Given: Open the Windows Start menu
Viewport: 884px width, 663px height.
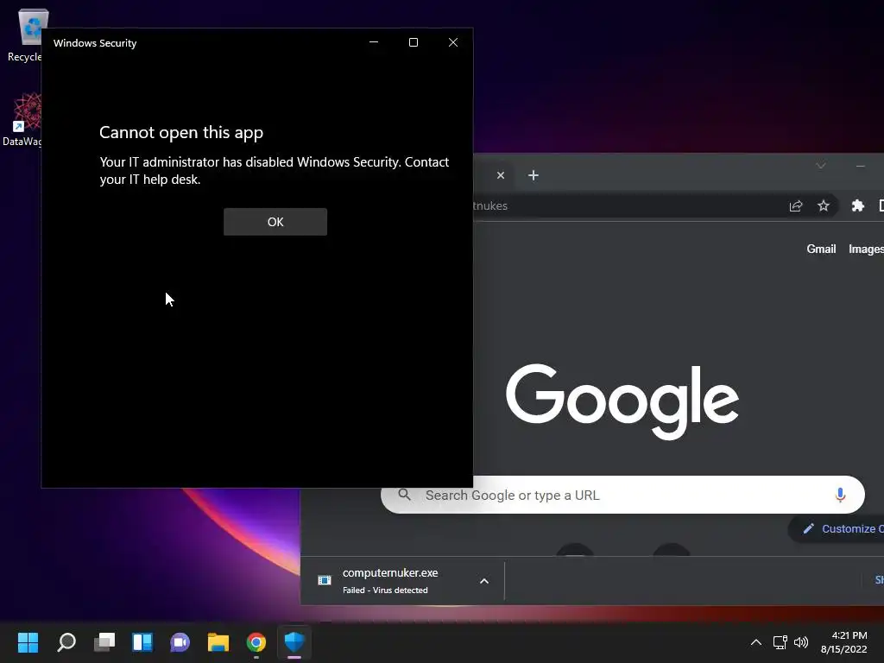Looking at the screenshot, I should coord(28,642).
